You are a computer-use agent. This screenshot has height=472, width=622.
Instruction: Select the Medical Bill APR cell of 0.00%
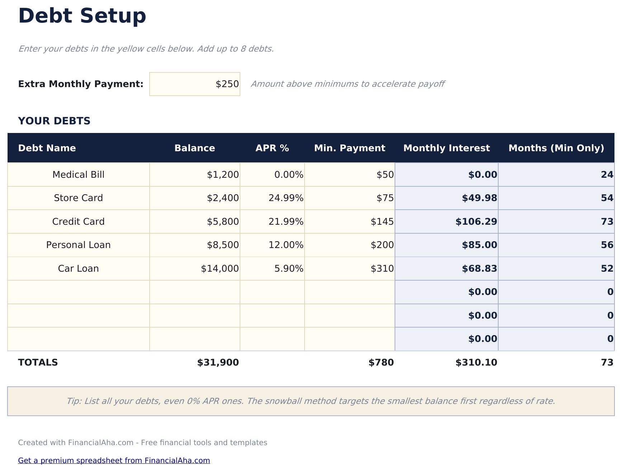(x=272, y=175)
